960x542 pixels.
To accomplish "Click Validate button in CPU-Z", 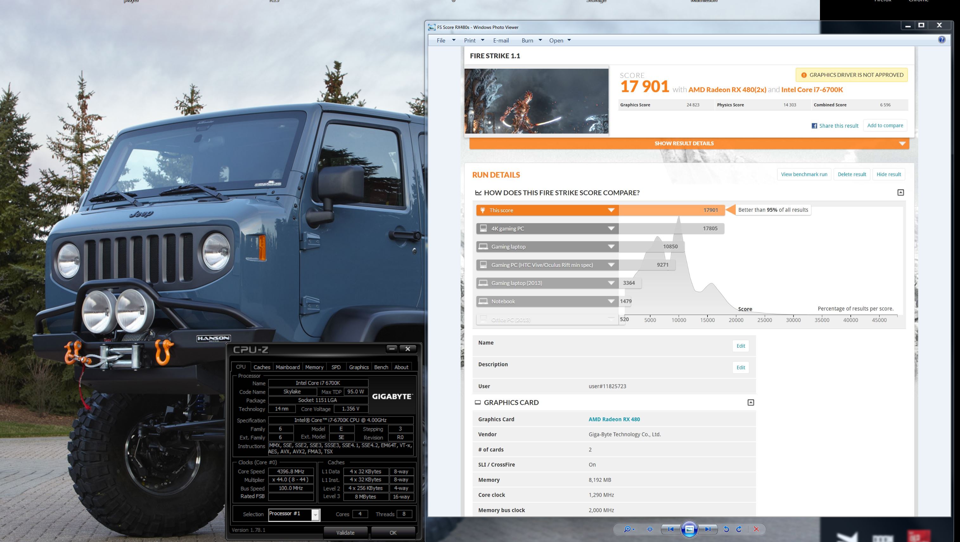I will (x=345, y=533).
